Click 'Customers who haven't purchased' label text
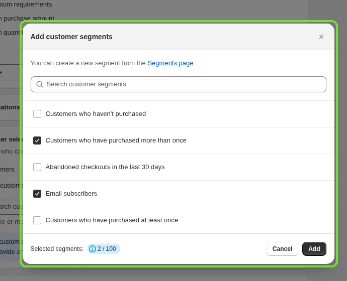The width and height of the screenshot is (347, 281). (x=96, y=114)
